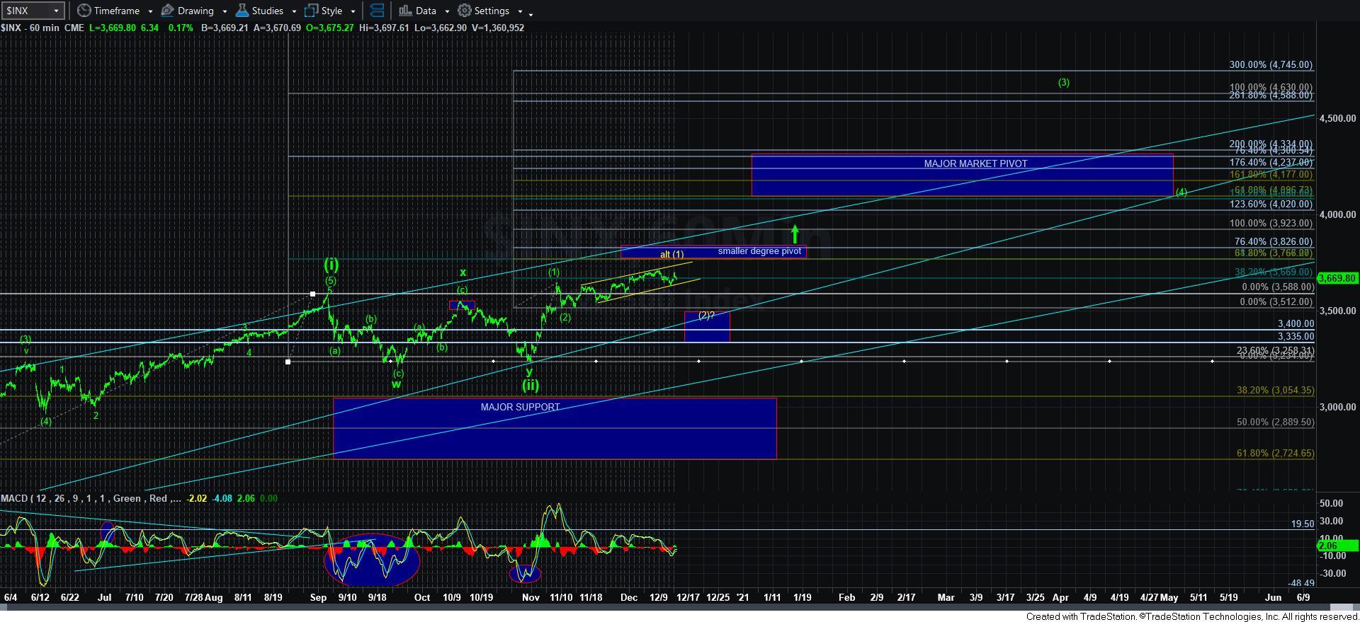Click the blue stacked bars toolbar icon
The image size is (1360, 622).
point(378,11)
